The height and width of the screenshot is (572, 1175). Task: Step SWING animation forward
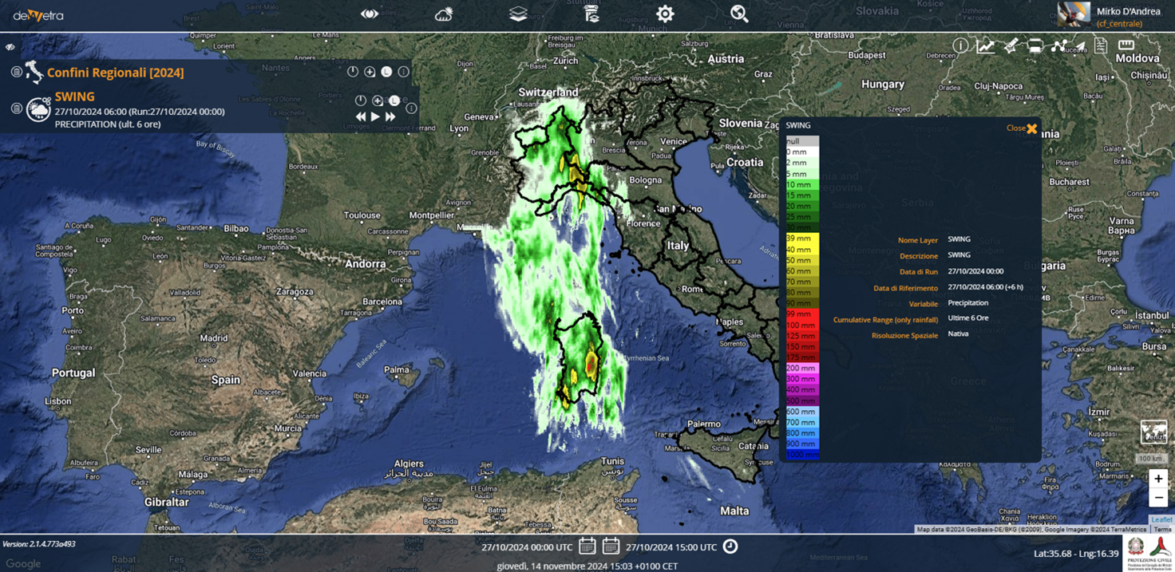coord(390,116)
